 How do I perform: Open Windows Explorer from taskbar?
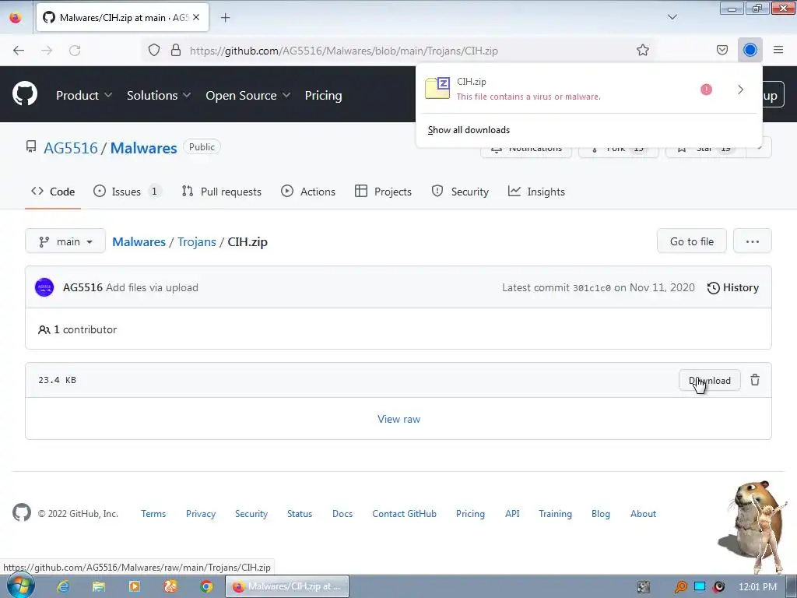pos(99,587)
